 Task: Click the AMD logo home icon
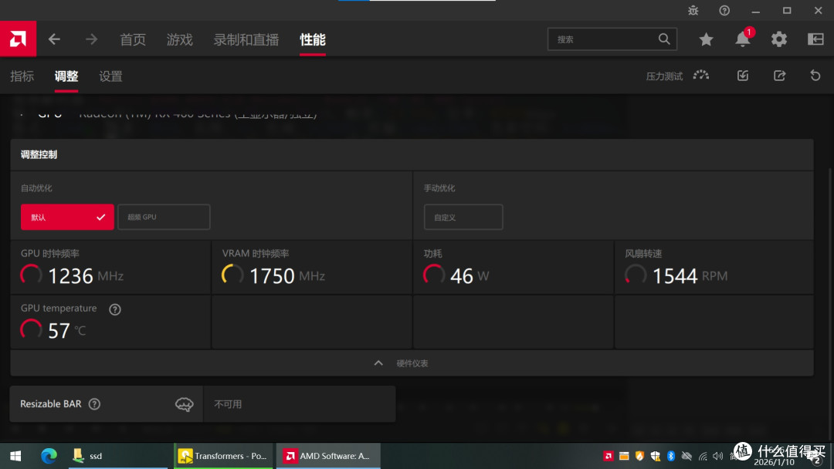click(x=18, y=39)
